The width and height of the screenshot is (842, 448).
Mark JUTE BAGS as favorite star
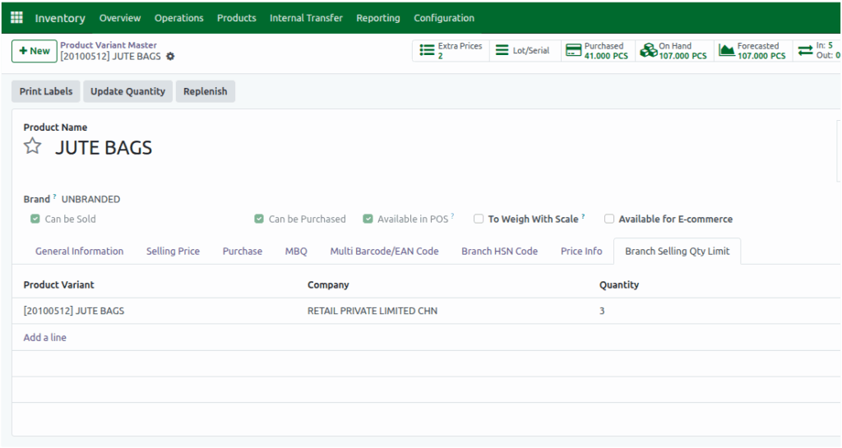(x=32, y=146)
